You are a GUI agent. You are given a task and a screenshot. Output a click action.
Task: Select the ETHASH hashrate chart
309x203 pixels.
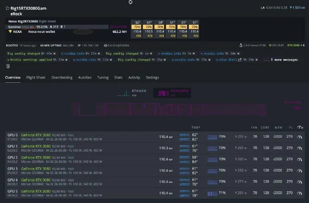click(132, 93)
